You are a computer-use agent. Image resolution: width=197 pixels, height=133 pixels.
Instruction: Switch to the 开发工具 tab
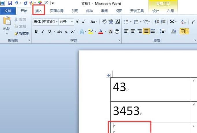pos(137,11)
